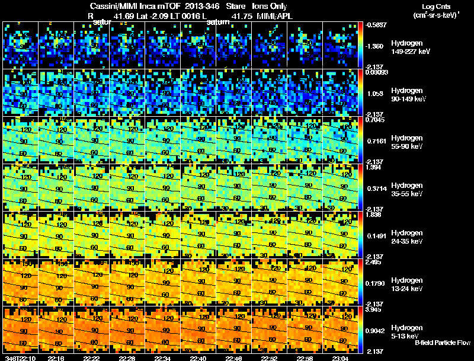
Task: Click the '0.7161' colorbar value
Action: click(x=376, y=141)
